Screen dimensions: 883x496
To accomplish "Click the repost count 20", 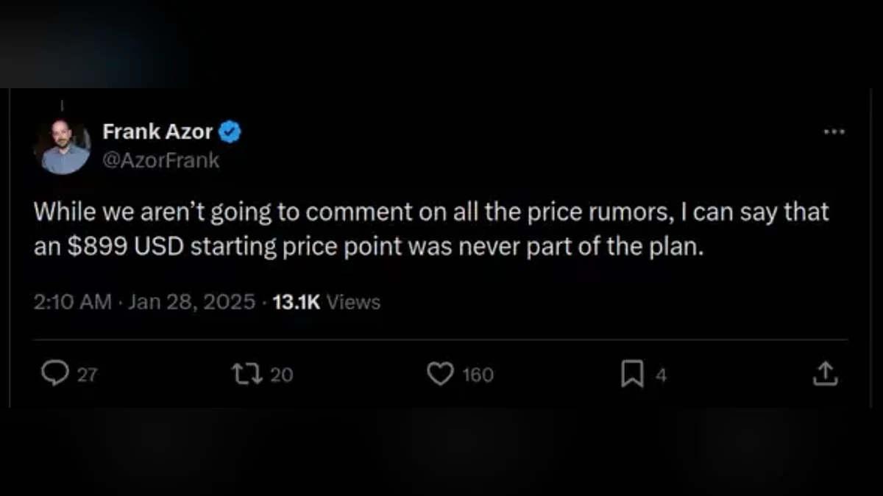I will coord(281,375).
